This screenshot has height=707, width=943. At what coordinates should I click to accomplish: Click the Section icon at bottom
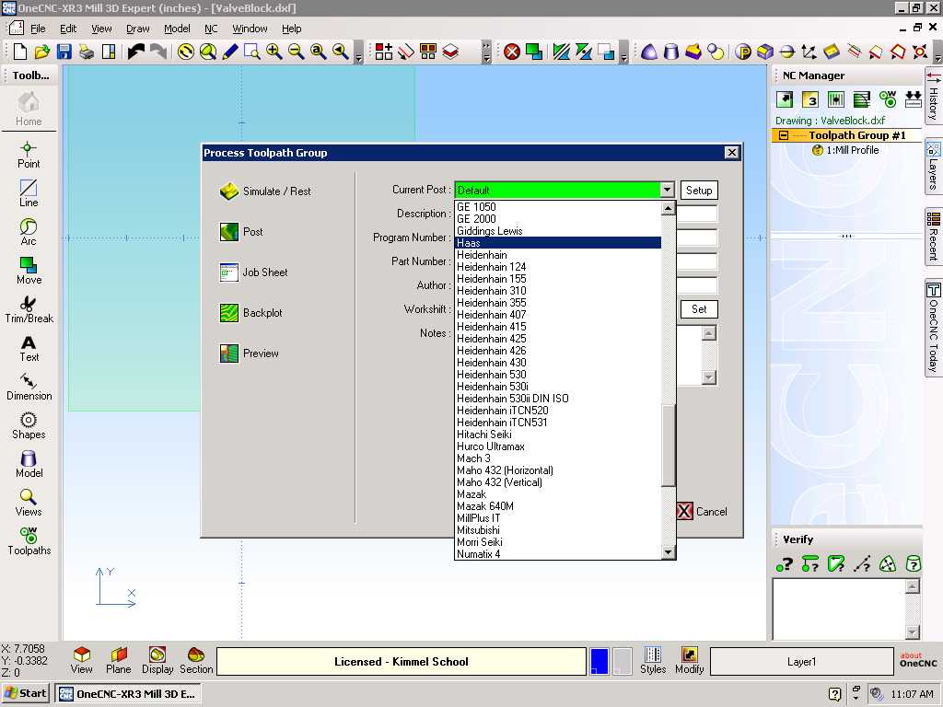click(196, 661)
